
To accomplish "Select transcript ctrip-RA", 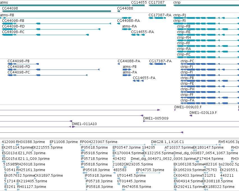I will coord(184,49).
